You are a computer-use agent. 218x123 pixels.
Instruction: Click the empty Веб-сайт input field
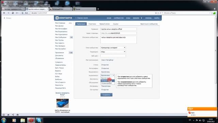pyautogui.click(x=113, y=56)
